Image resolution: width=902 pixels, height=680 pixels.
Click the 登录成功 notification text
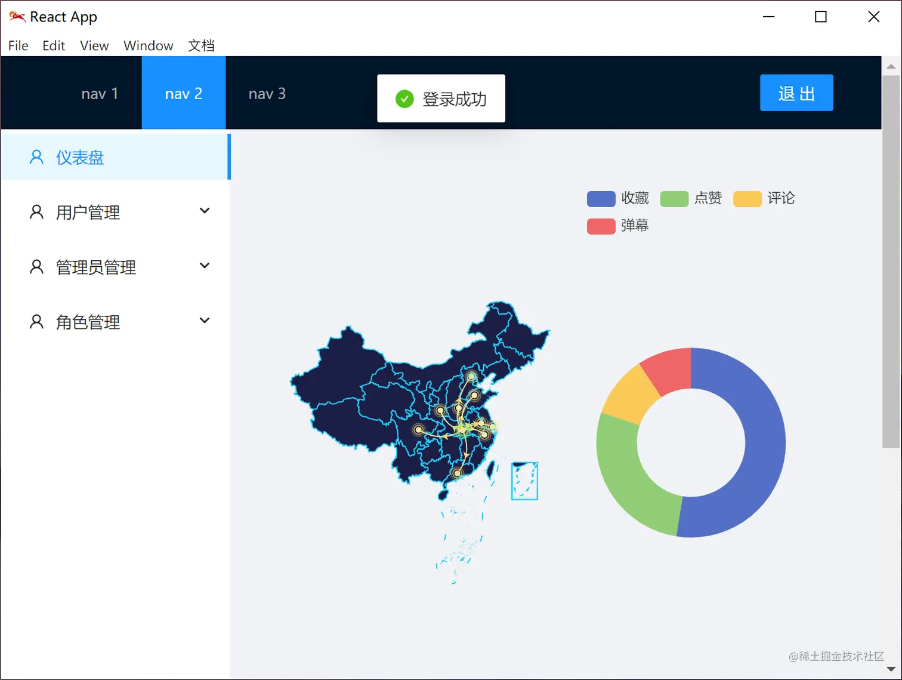(455, 99)
